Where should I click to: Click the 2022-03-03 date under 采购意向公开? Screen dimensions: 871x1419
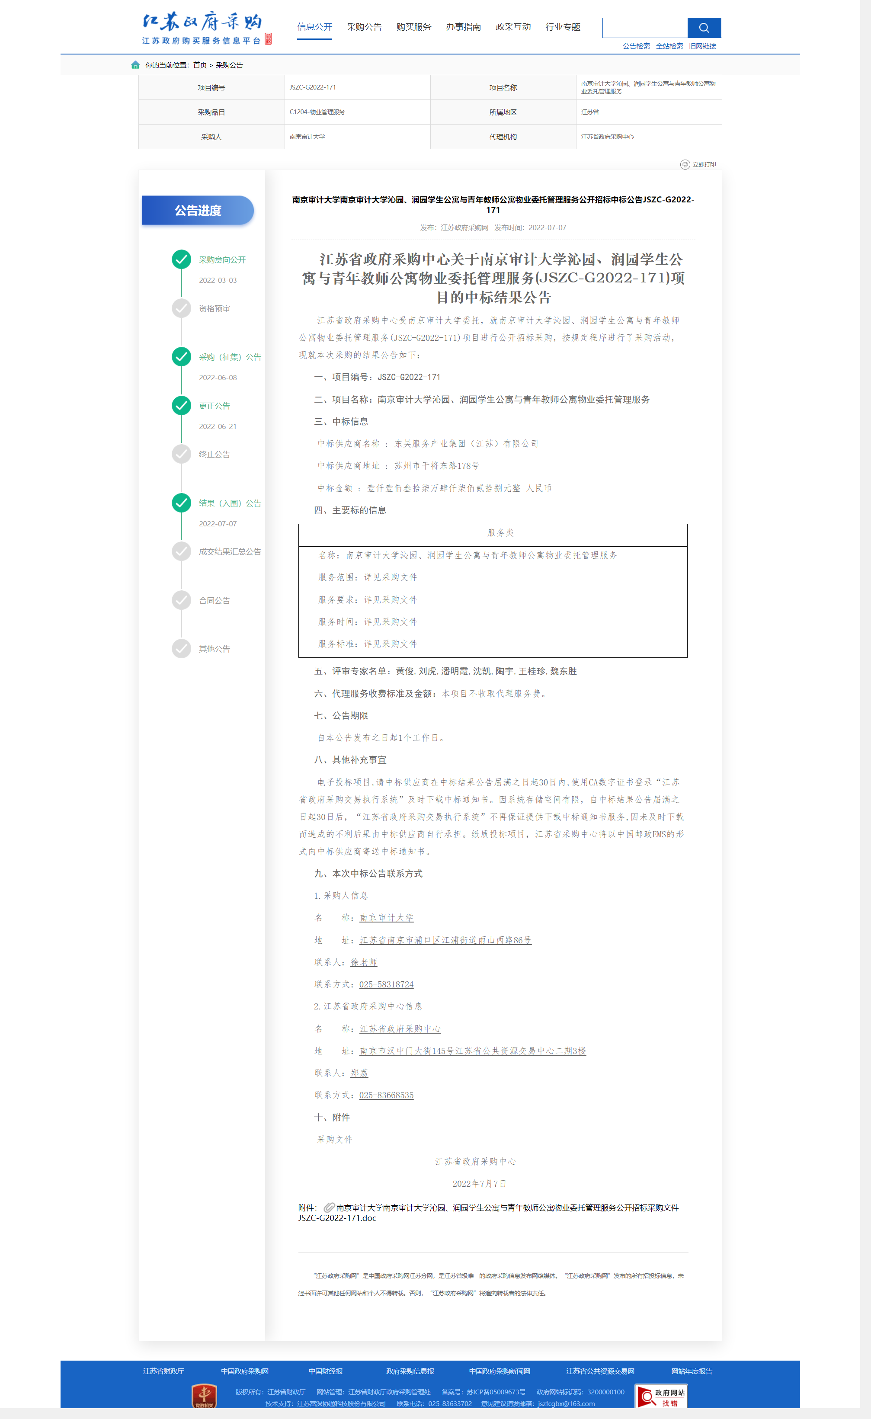(218, 280)
